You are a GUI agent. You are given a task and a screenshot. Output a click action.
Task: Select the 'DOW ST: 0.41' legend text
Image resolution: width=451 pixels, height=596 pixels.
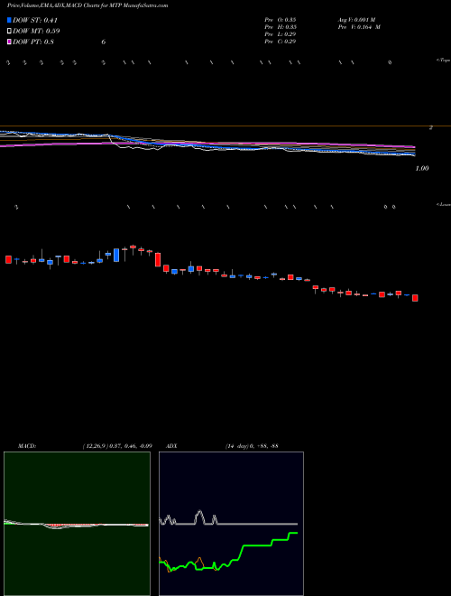point(35,20)
